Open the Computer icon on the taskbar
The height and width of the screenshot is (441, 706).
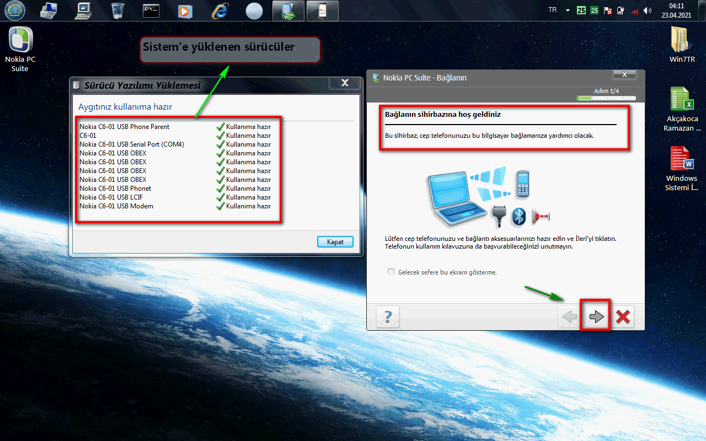[x=84, y=10]
